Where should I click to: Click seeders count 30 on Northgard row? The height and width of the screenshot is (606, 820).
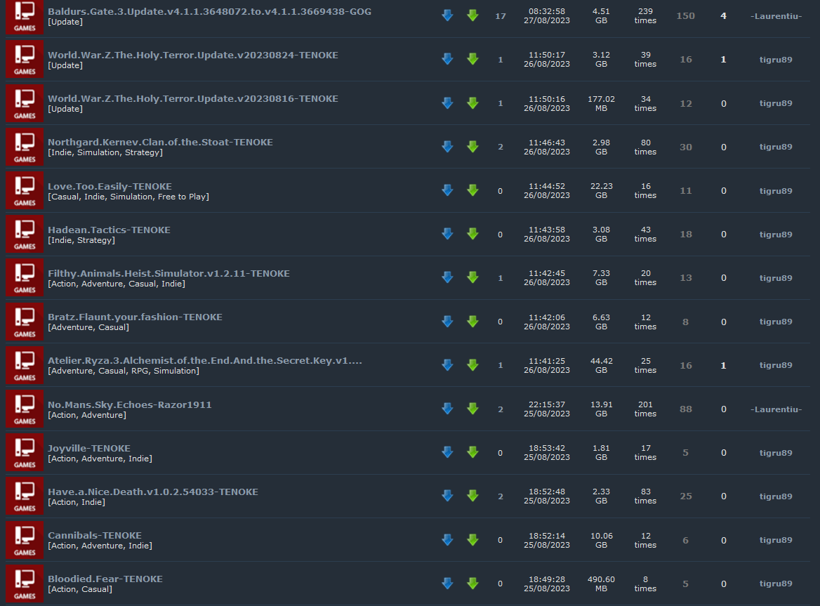click(x=686, y=147)
